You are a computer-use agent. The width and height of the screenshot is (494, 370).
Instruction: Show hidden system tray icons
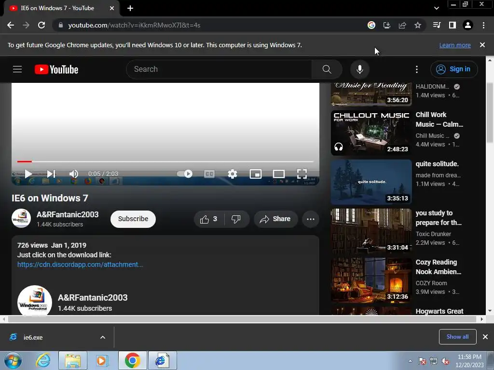click(x=410, y=361)
